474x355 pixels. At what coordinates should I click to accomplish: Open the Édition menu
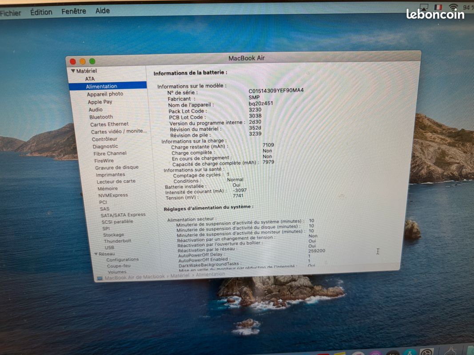click(41, 12)
